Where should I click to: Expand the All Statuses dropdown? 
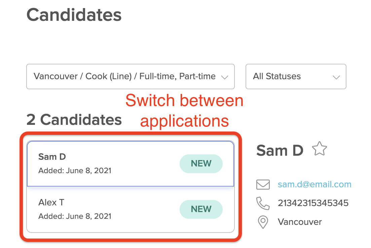click(296, 77)
